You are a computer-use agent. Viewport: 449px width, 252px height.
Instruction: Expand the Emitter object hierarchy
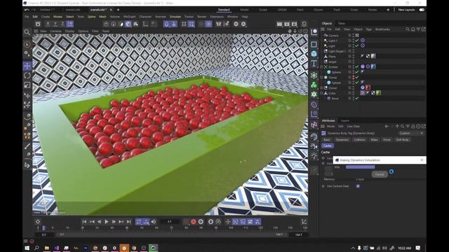pos(322,67)
